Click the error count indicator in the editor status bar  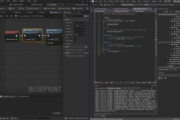coord(107,82)
